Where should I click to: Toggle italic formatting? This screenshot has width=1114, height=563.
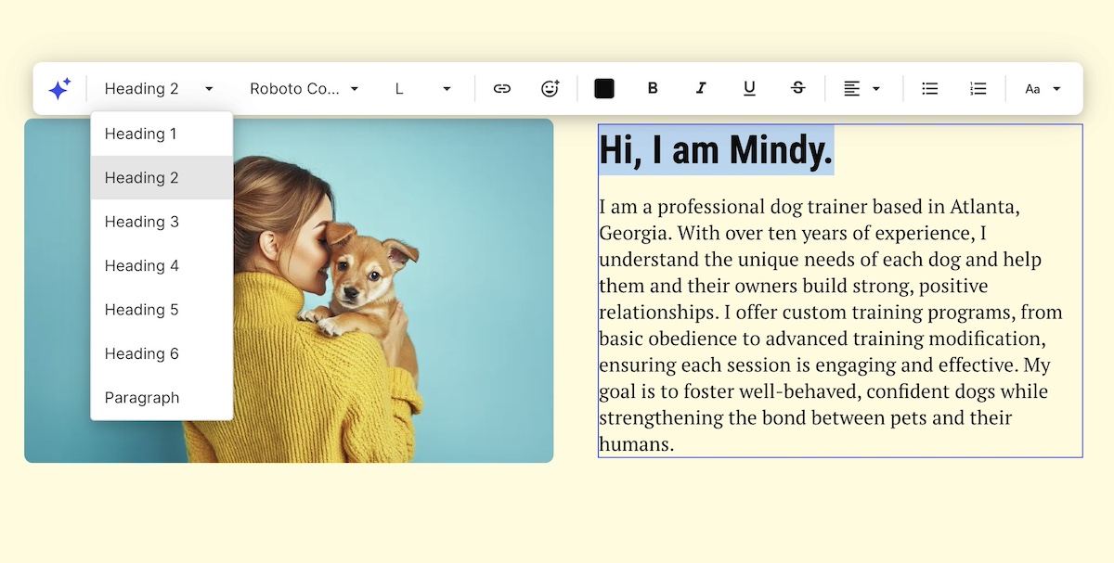coord(701,88)
